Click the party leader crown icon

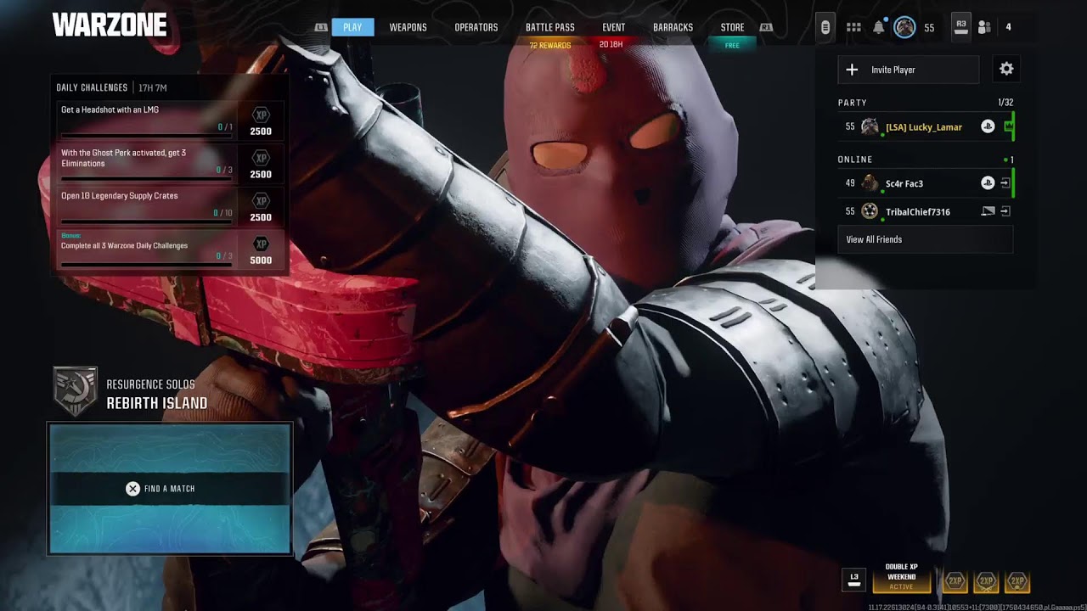(x=1008, y=126)
